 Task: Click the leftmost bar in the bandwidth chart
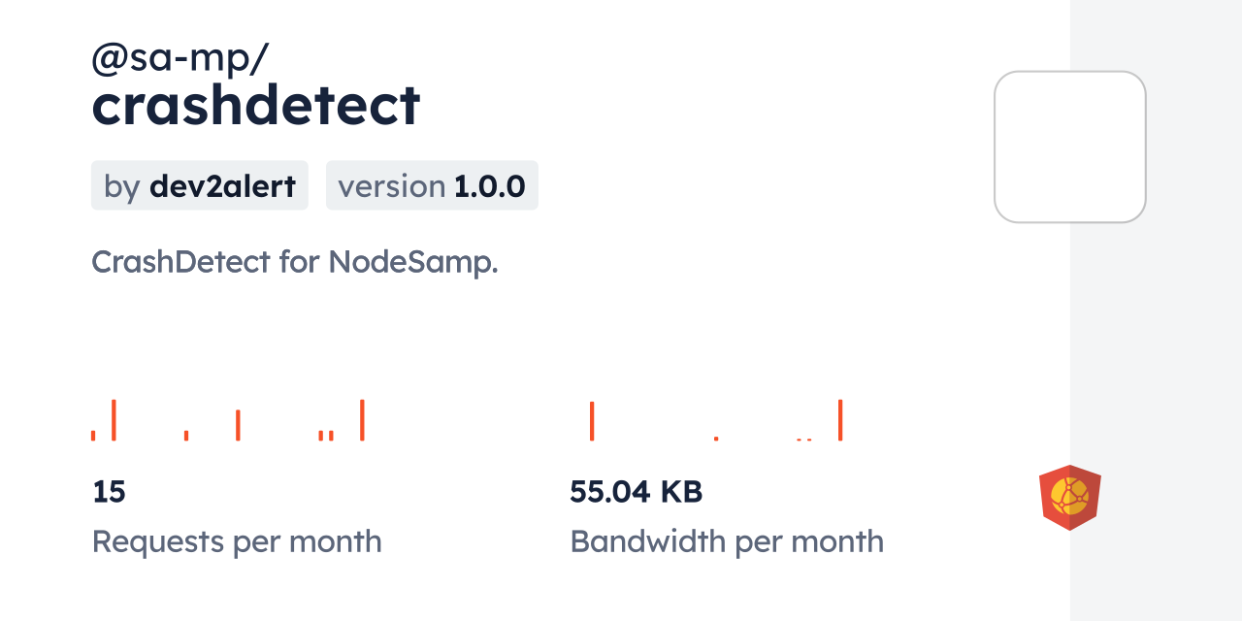tap(592, 420)
